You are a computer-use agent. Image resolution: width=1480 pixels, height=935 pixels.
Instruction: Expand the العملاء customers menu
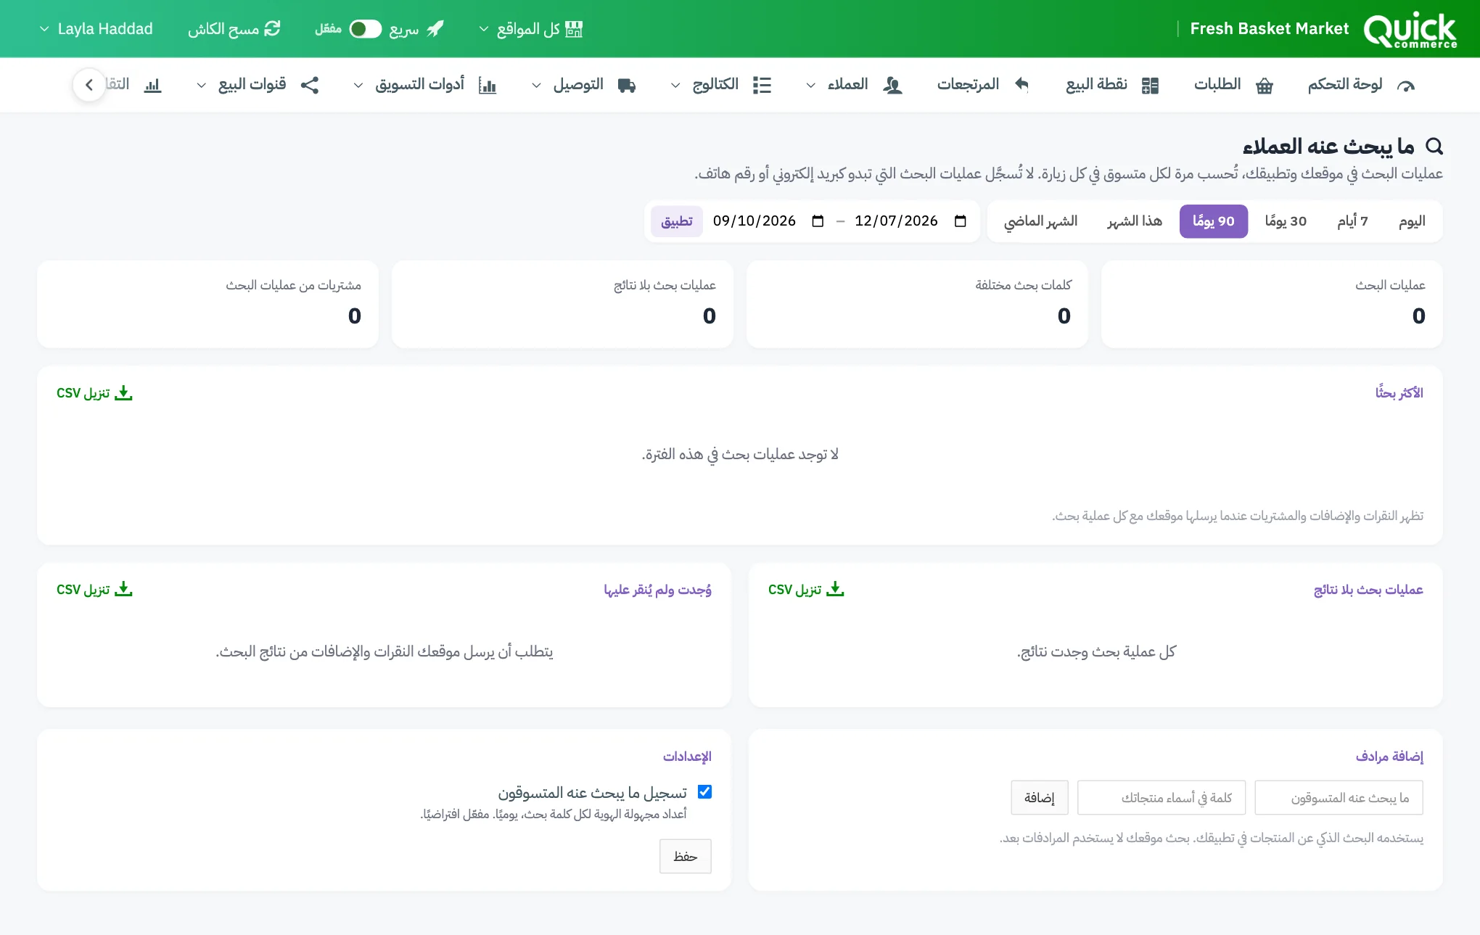(854, 86)
